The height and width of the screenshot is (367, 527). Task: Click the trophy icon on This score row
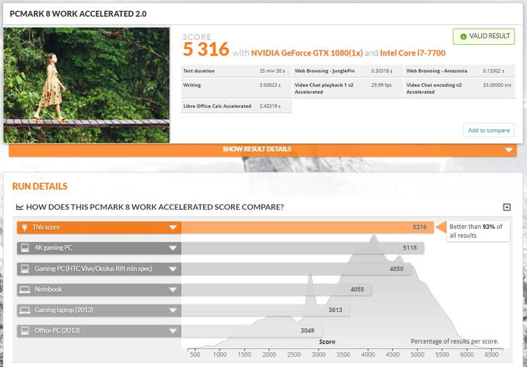(24, 228)
